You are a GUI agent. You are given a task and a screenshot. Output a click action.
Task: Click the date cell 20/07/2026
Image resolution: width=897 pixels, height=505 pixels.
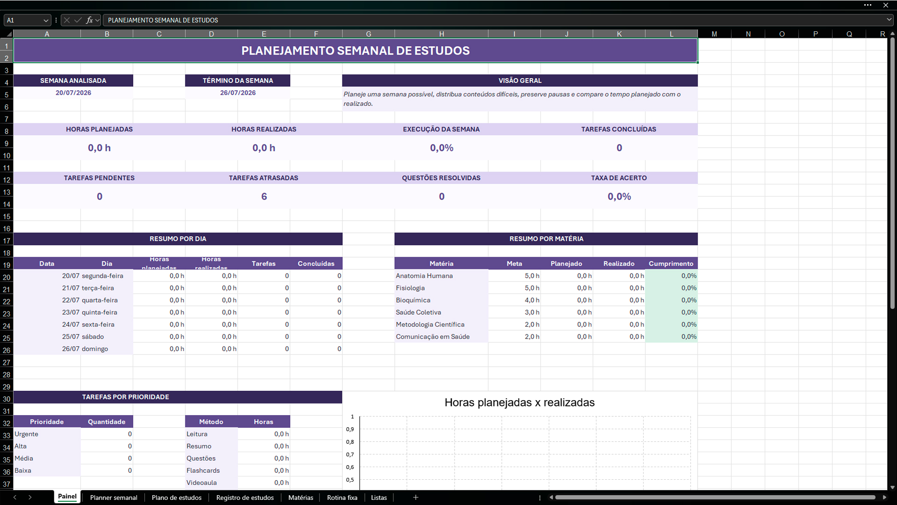pos(73,93)
